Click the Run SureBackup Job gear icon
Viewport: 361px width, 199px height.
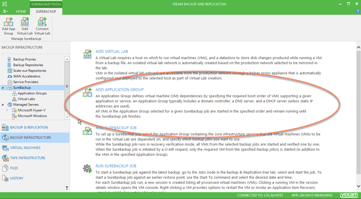tap(87, 169)
